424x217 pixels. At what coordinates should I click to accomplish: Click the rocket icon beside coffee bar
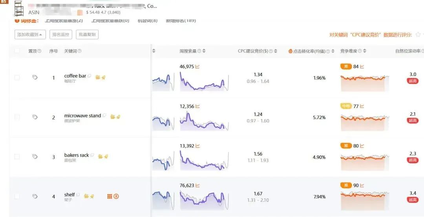coord(103,78)
